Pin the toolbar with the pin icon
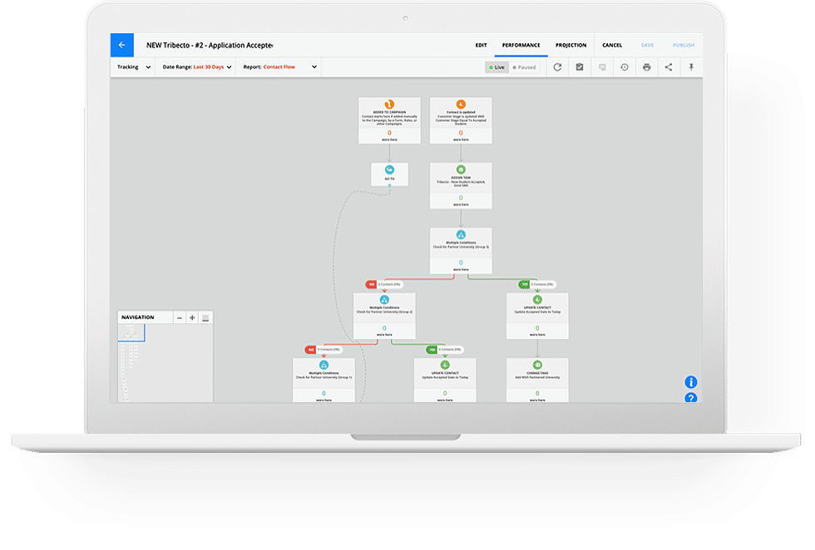Viewport: 815px width, 550px height. [691, 67]
